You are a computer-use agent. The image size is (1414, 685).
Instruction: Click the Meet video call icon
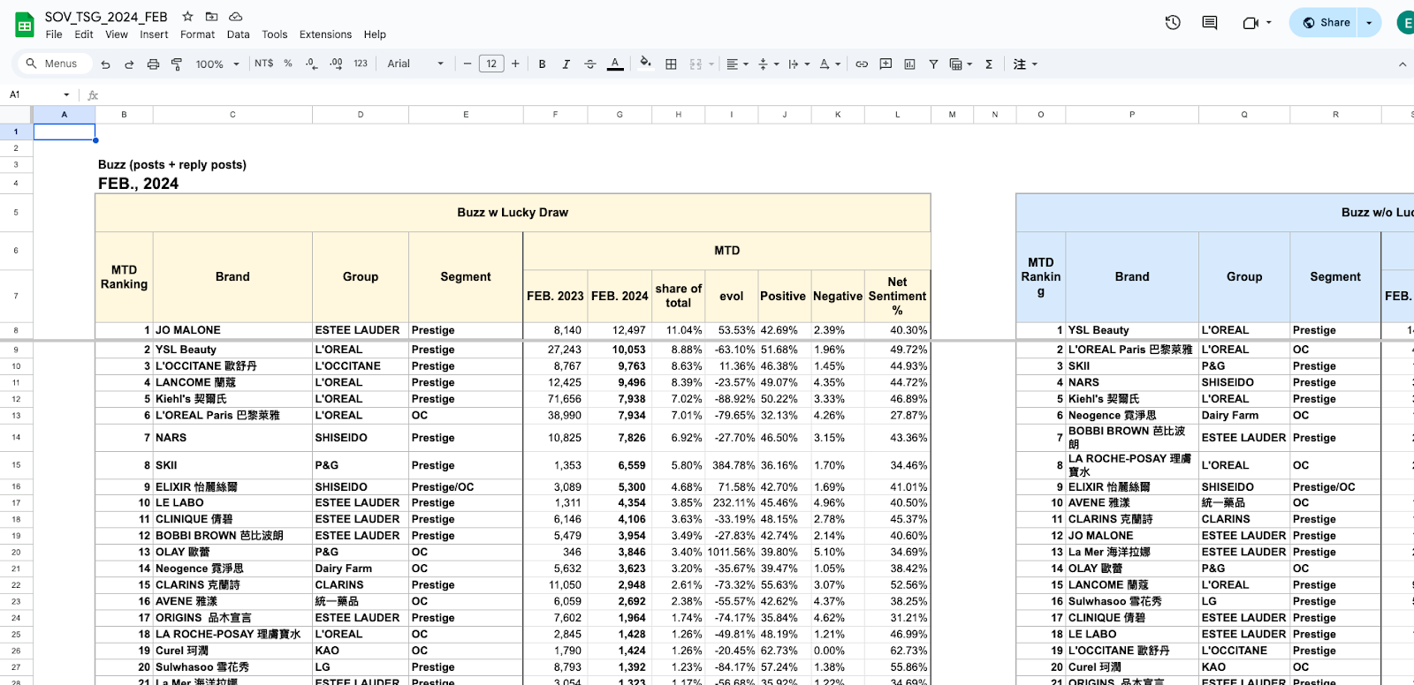pyautogui.click(x=1251, y=23)
